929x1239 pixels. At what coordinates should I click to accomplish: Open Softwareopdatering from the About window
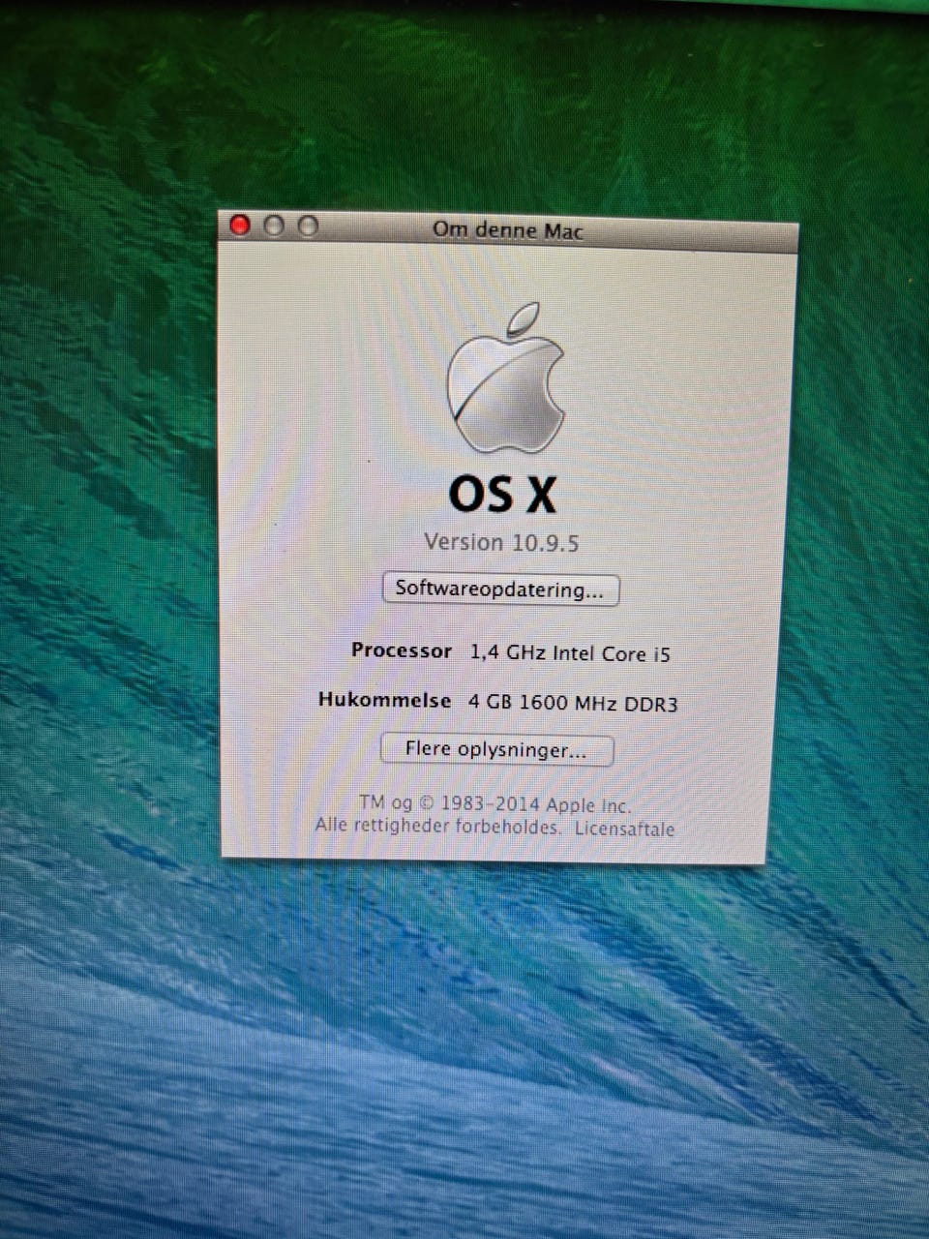click(x=500, y=589)
